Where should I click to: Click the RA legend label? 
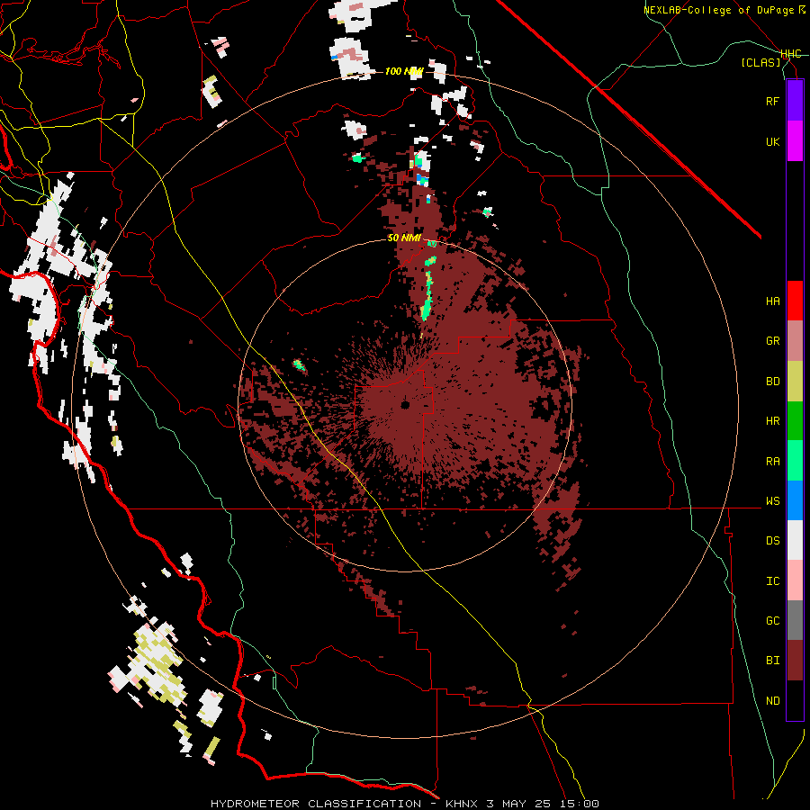coord(772,462)
